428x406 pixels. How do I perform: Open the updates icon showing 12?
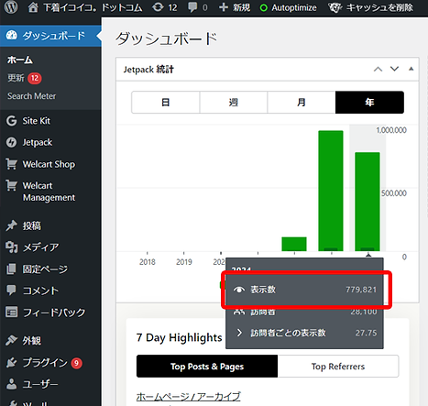coord(158,7)
